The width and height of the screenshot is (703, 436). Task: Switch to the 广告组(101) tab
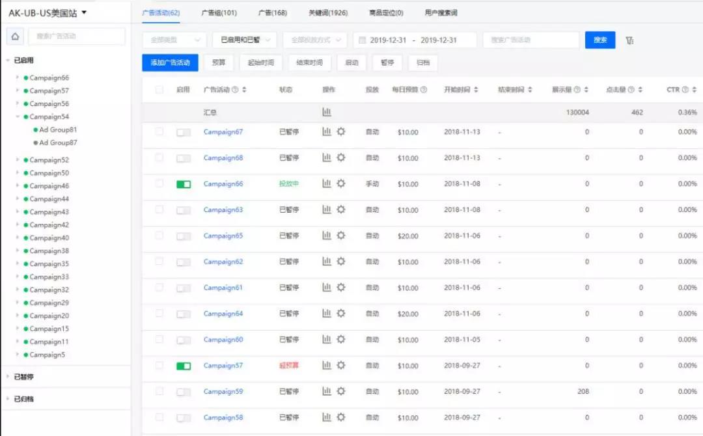click(219, 13)
